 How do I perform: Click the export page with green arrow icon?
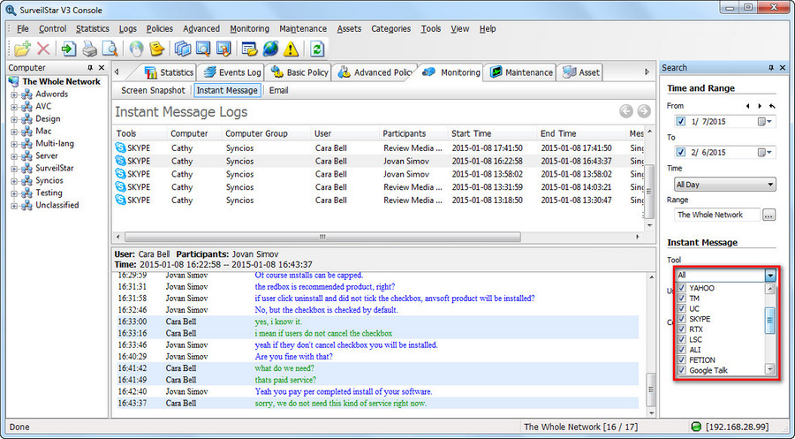pyautogui.click(x=68, y=49)
